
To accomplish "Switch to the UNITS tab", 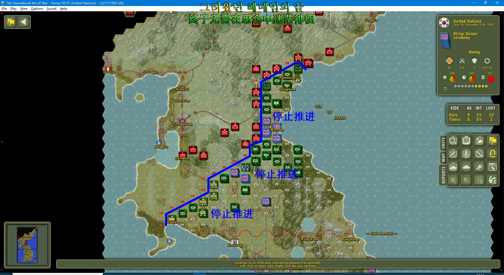I will click(443, 143).
